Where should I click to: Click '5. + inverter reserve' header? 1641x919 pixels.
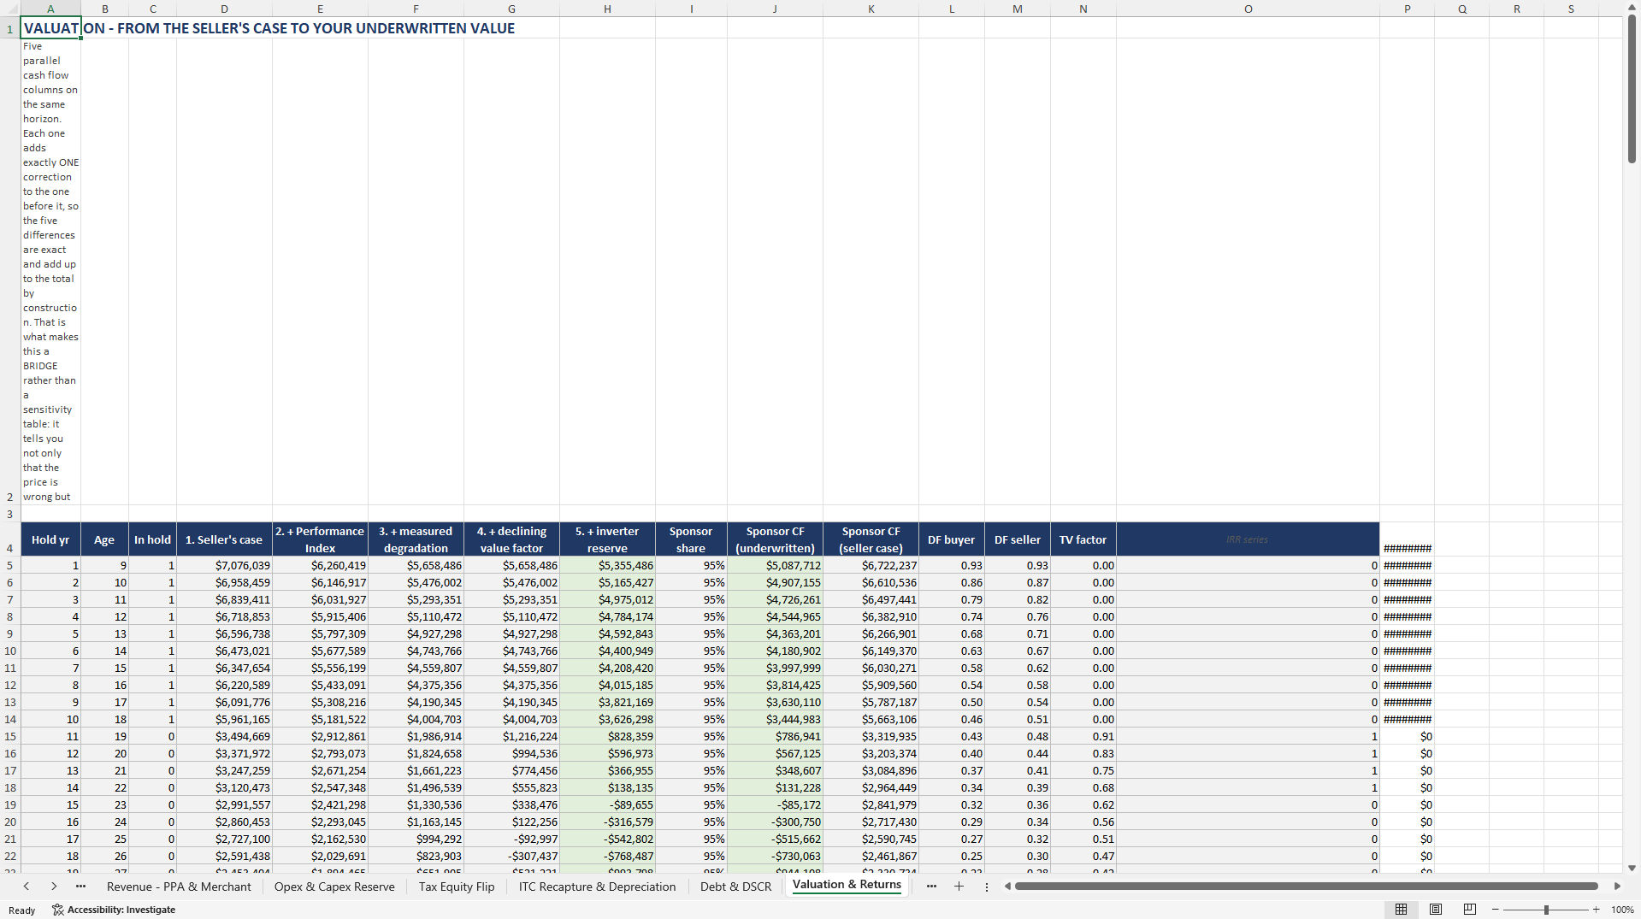607,539
